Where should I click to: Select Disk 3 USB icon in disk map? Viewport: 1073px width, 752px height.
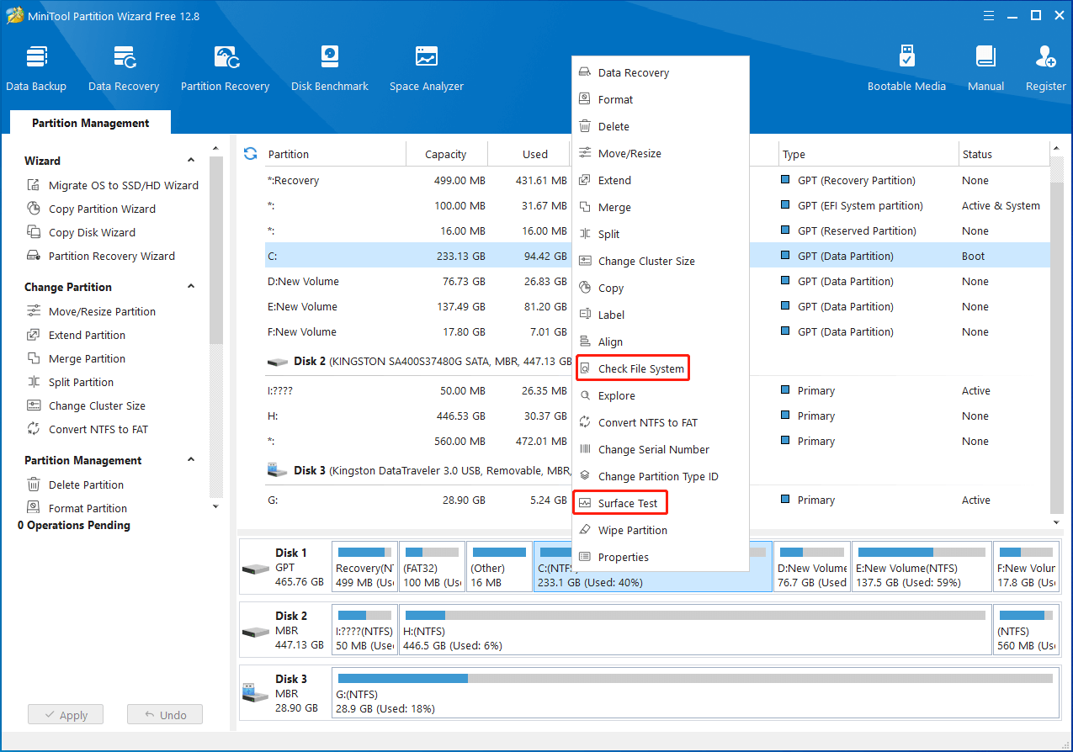256,694
